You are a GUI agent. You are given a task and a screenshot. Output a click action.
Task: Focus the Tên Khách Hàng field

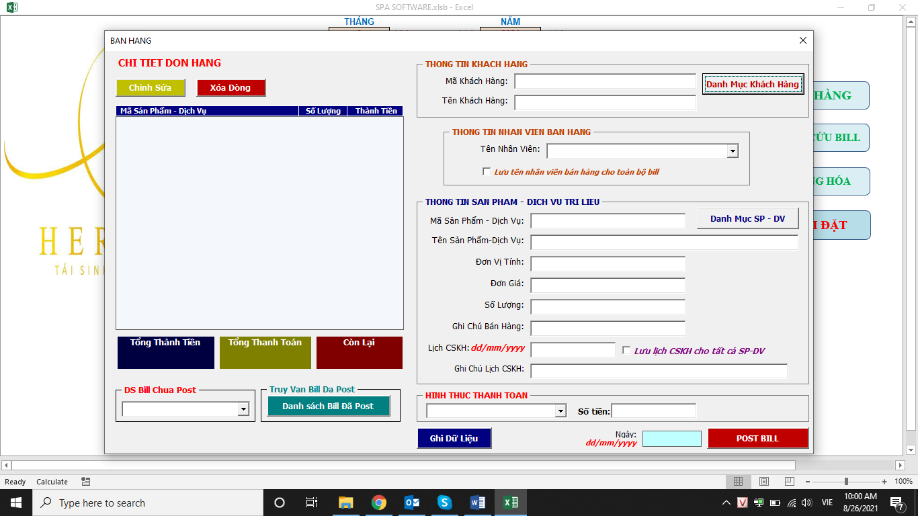point(605,102)
